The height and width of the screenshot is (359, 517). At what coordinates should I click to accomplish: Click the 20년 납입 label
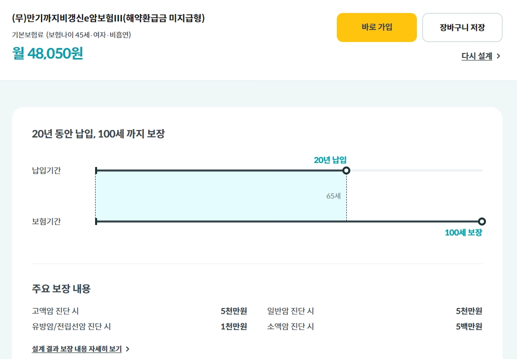pos(330,160)
